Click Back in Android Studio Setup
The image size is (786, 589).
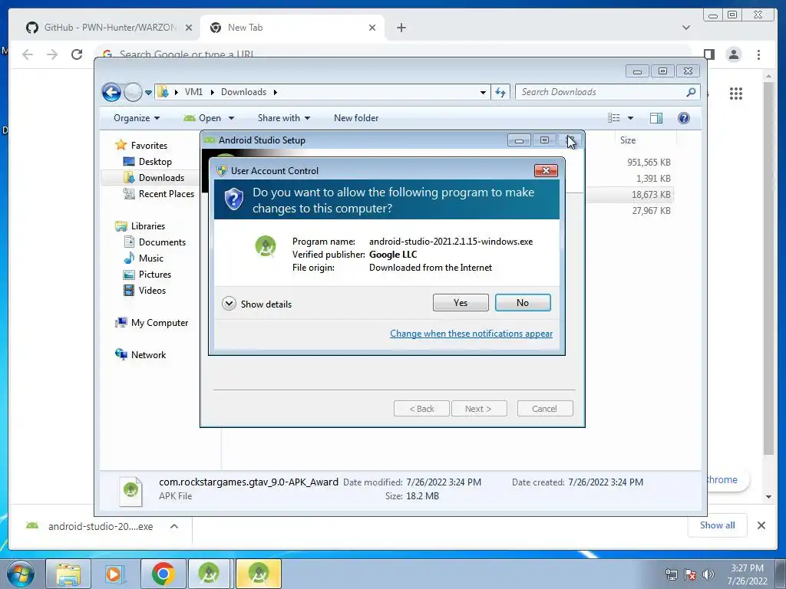tap(421, 409)
